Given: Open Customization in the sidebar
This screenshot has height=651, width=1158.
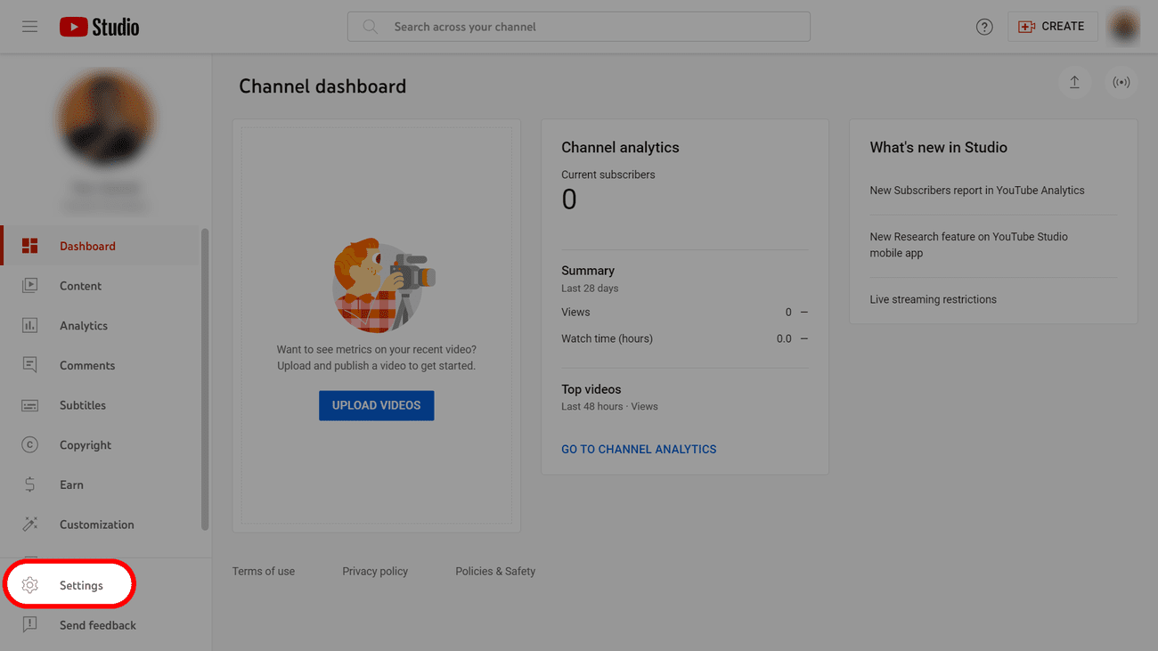Looking at the screenshot, I should 96,525.
